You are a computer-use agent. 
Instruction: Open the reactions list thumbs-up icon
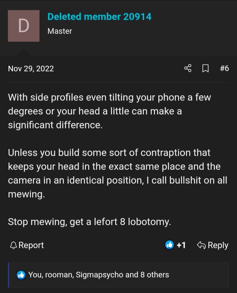21,275
